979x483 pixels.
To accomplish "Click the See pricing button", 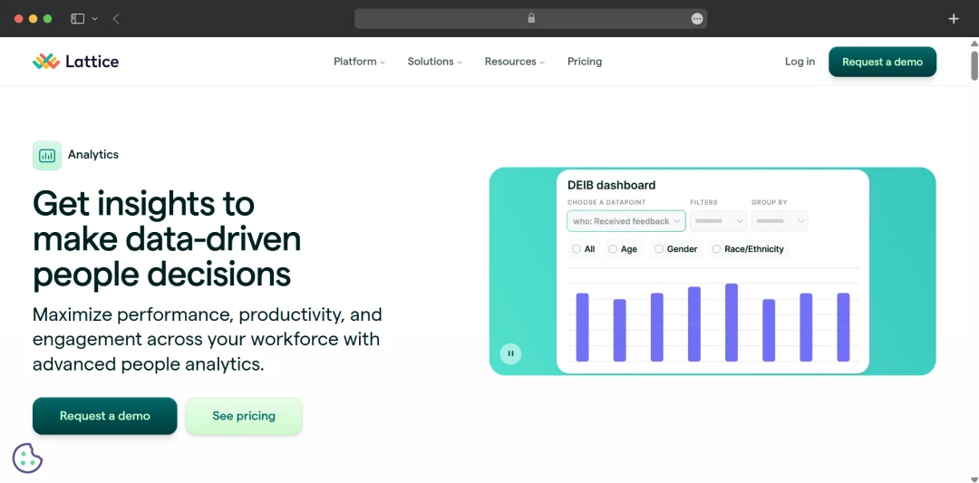I will click(244, 416).
